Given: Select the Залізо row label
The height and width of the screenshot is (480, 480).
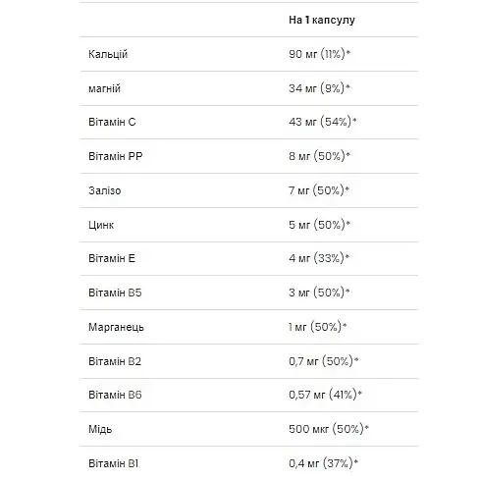Looking at the screenshot, I should tap(105, 190).
